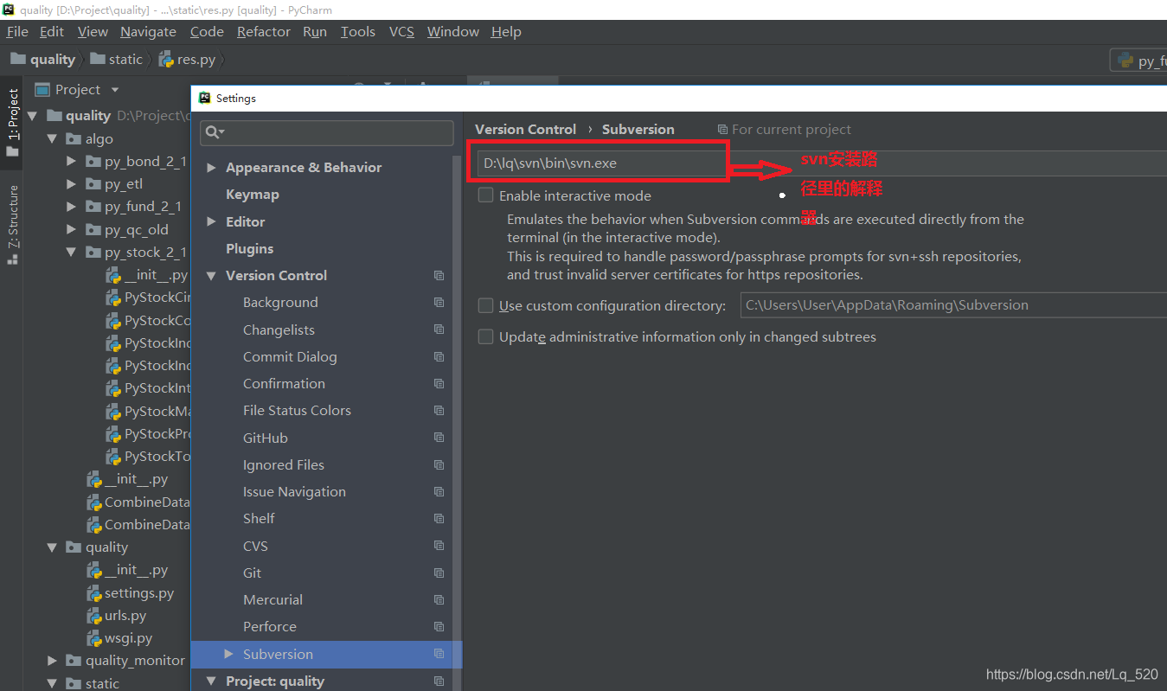Screen dimensions: 1167x691
Task: Open CVS settings page
Action: click(x=255, y=547)
